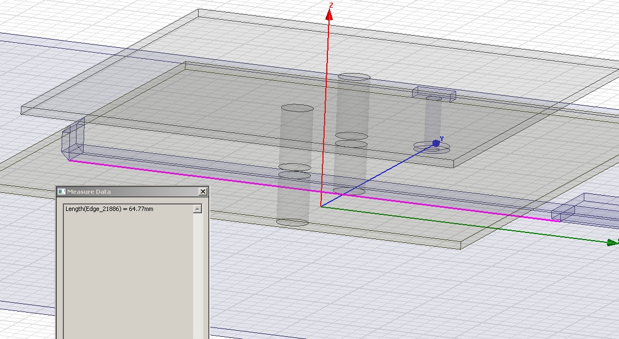Close the Measure Data window

(203, 192)
